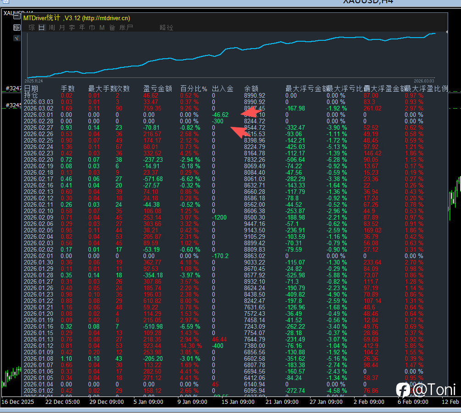This screenshot has width=461, height=413.
Task: Show the 月 (monthly) statistics tab
Action: [62, 28]
